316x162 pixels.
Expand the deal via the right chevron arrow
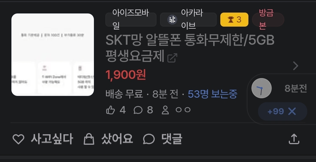click(x=296, y=66)
